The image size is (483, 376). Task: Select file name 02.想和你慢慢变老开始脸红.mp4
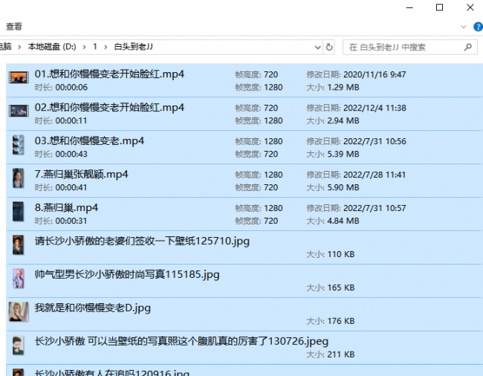(x=109, y=108)
